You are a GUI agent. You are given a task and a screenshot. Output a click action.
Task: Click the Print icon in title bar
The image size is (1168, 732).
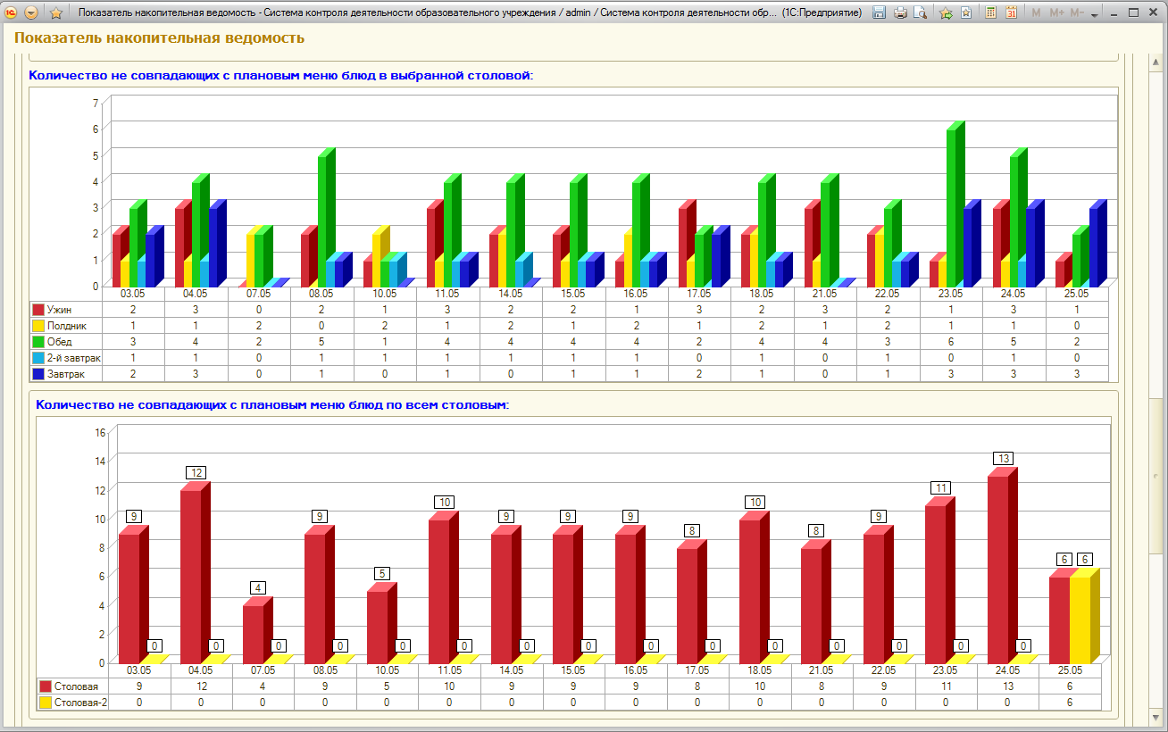[x=900, y=12]
